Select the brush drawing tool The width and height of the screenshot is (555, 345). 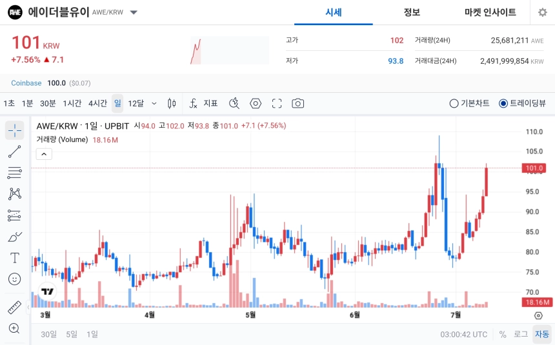[x=14, y=237]
